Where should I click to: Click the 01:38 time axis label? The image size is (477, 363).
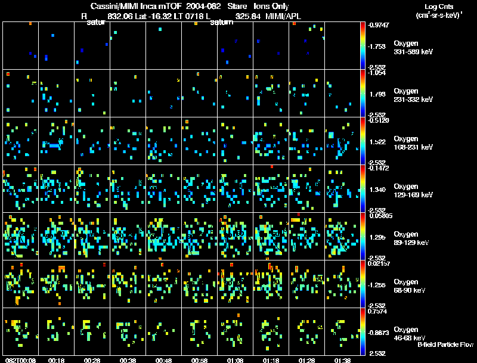pyautogui.click(x=342, y=360)
